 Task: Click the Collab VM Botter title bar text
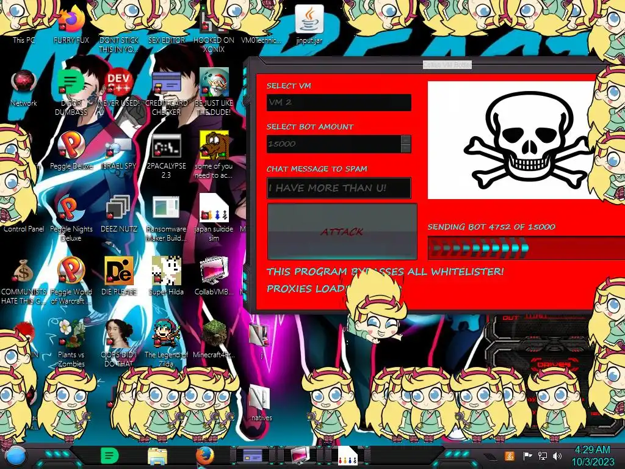pyautogui.click(x=447, y=65)
